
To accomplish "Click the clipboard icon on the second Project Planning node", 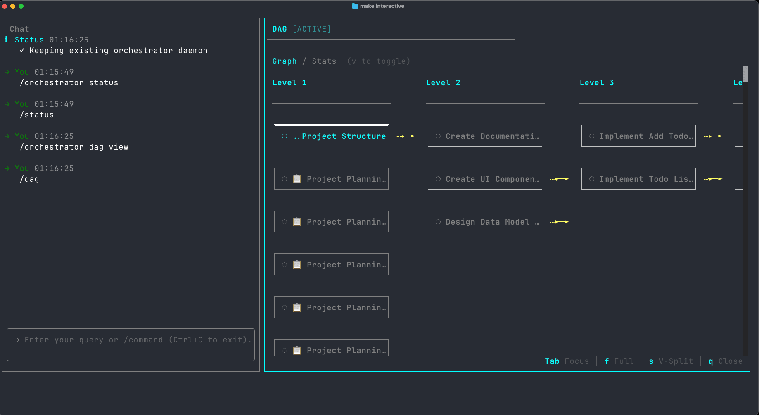I will pos(297,221).
